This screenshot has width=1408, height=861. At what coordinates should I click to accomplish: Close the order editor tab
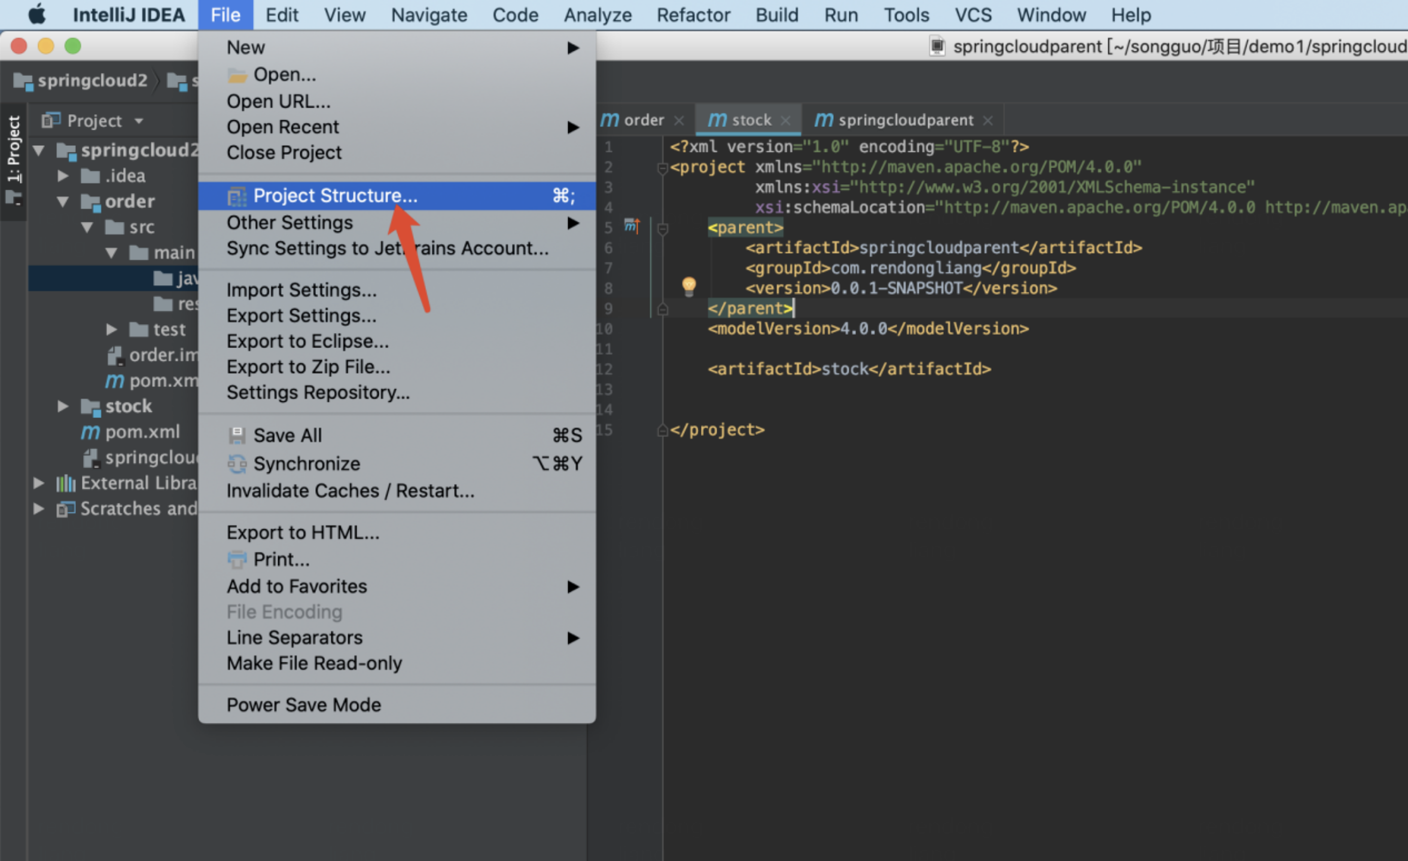(679, 121)
